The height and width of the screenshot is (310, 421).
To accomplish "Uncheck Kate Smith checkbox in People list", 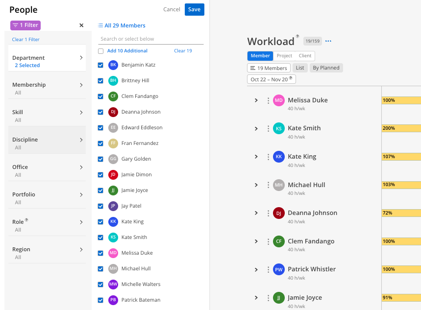I will tap(100, 237).
